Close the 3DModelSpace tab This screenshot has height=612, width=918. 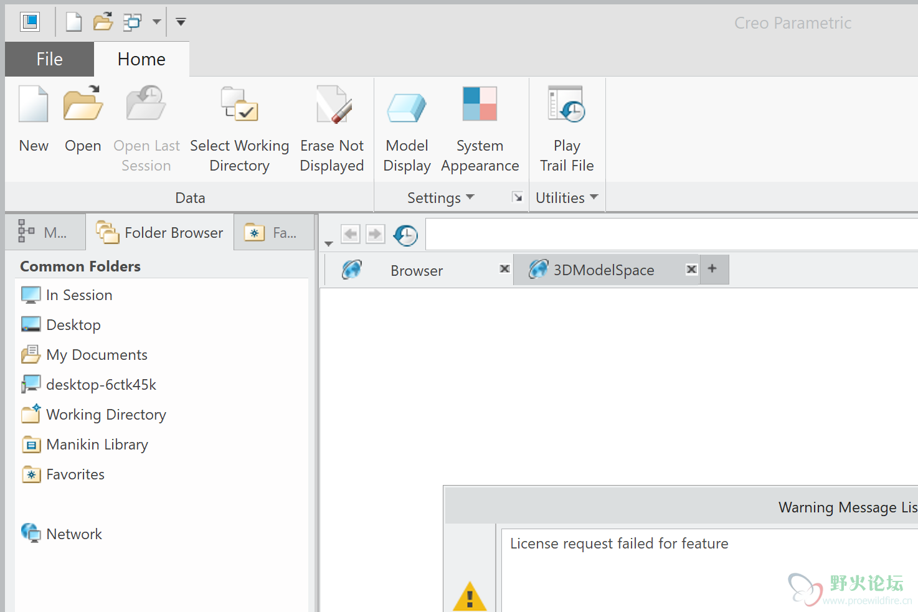[691, 269]
